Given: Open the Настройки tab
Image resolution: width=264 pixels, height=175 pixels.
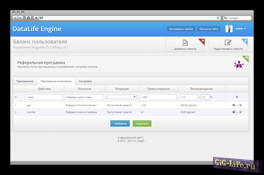Looking at the screenshot, I should click(85, 81).
